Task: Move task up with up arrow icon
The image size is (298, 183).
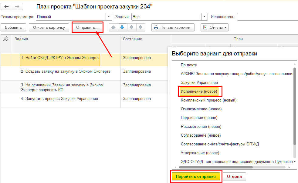Action: click(113, 27)
